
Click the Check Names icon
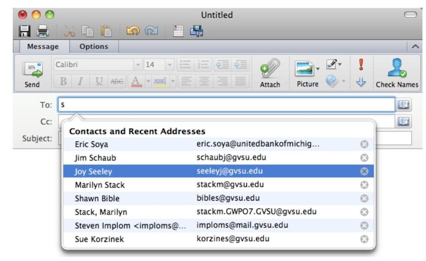(x=396, y=74)
